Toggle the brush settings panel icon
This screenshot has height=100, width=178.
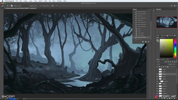click(x=12, y=6)
